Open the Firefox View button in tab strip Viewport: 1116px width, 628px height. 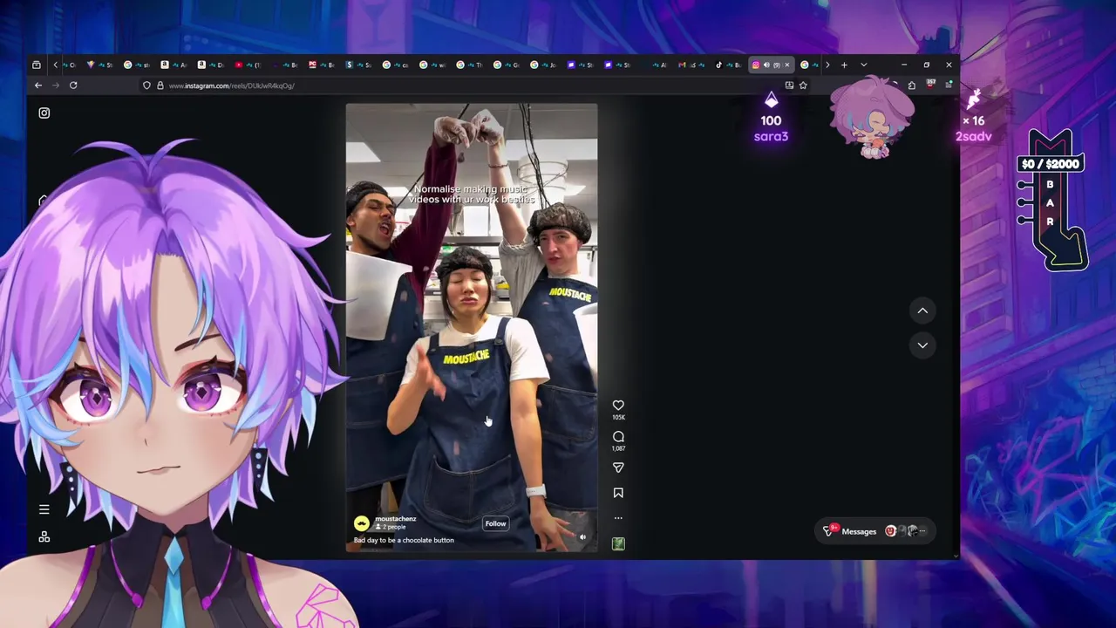coord(36,65)
